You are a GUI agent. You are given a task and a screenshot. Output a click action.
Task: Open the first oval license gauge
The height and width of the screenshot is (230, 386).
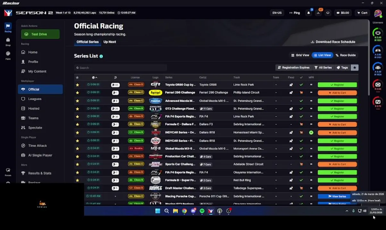378,34
